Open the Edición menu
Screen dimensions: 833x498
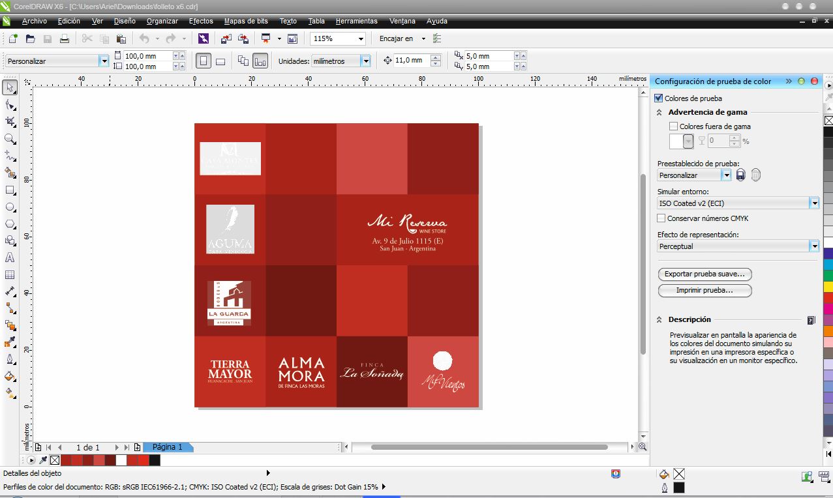coord(69,21)
